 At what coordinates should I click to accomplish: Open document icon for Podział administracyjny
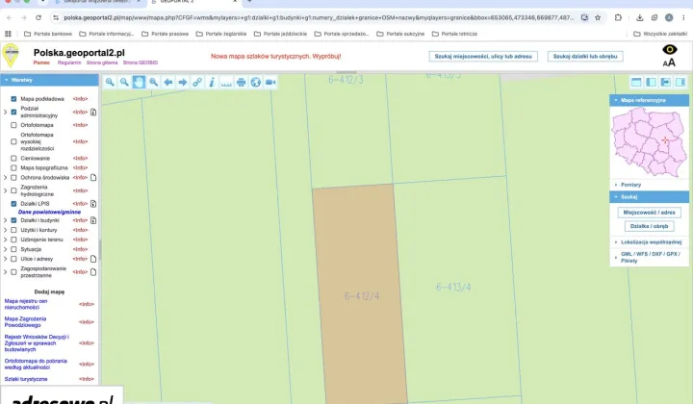(93, 113)
